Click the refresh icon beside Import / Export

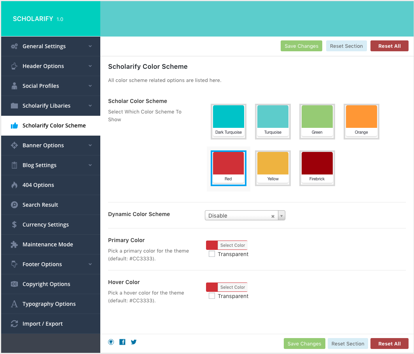point(14,324)
